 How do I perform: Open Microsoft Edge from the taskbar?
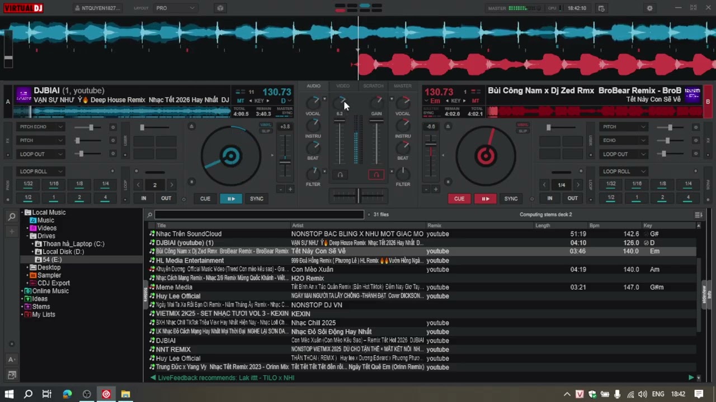(67, 394)
